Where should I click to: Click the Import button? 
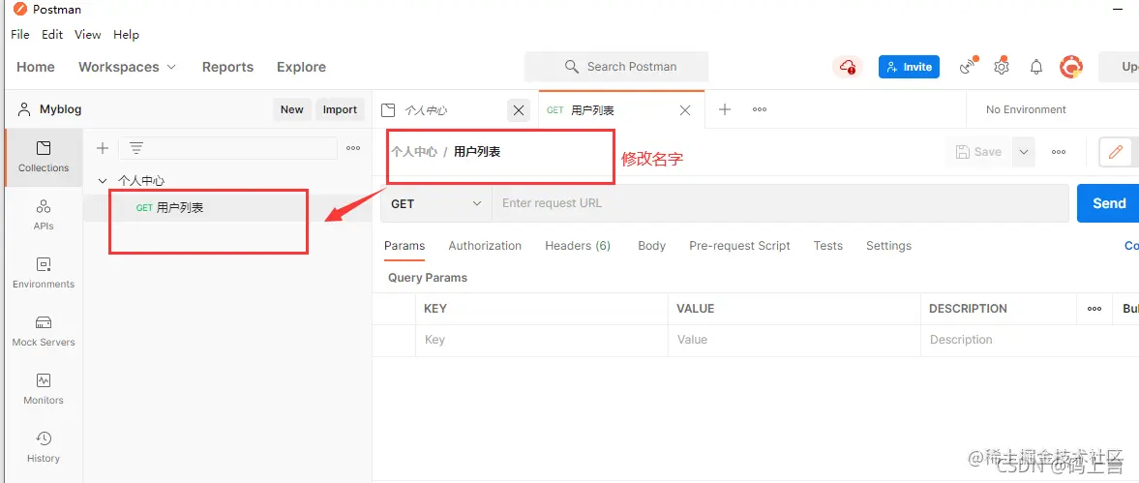340,109
